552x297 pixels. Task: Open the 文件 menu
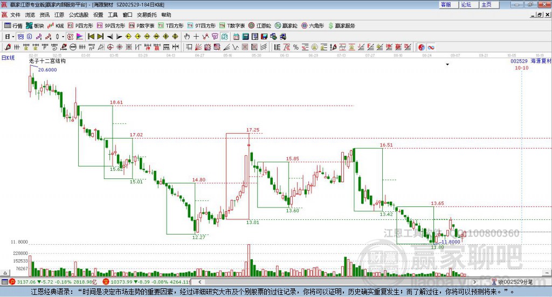[16, 15]
